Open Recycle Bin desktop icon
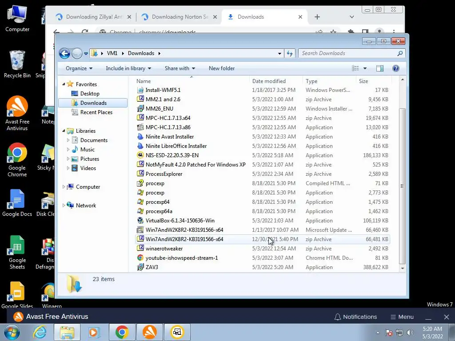The height and width of the screenshot is (341, 455). [17, 64]
